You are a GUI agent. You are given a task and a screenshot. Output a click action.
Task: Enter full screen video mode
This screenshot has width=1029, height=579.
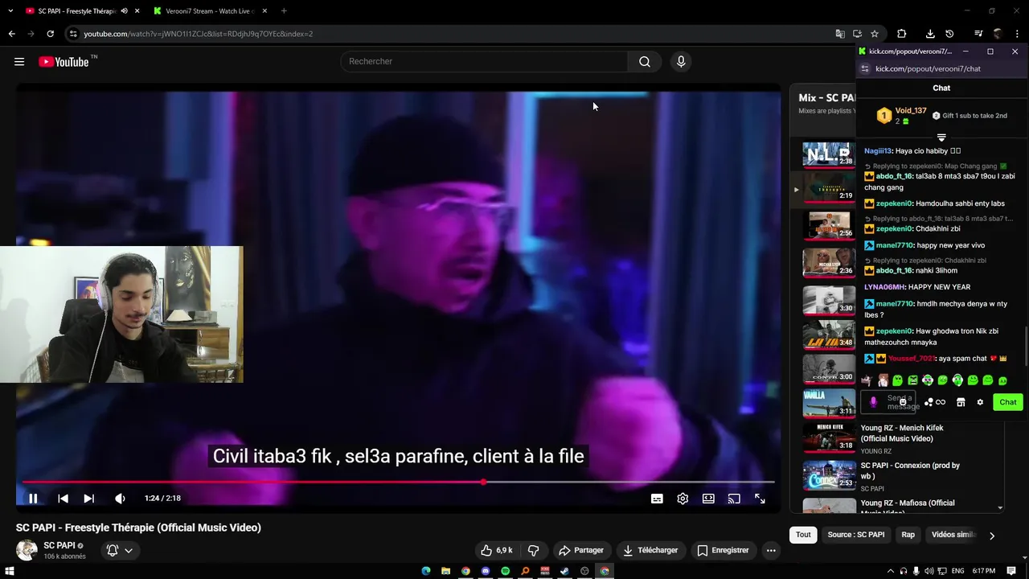(760, 499)
